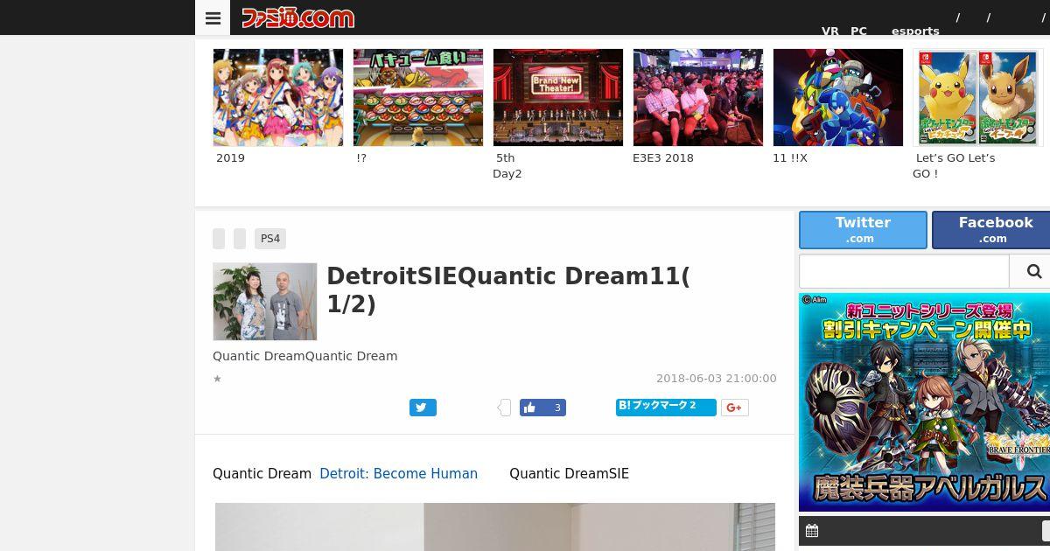Share on Google Plus icon
1050x551 pixels.
[x=735, y=408]
